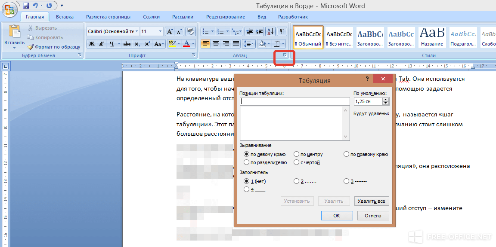This screenshot has width=496, height=247.
Task: Open the font size dropdown
Action: tap(160, 31)
